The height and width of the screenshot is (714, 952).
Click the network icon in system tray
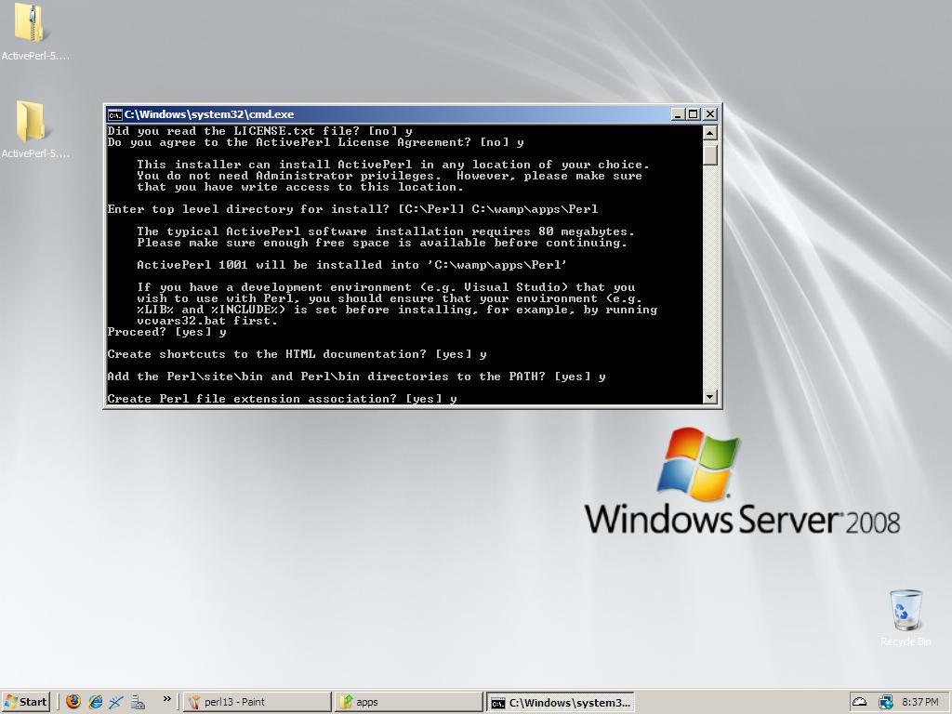tap(885, 702)
